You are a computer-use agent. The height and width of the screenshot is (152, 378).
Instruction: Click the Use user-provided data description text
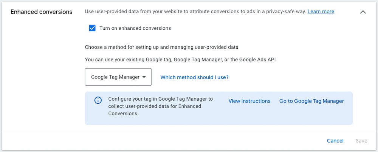pos(195,12)
